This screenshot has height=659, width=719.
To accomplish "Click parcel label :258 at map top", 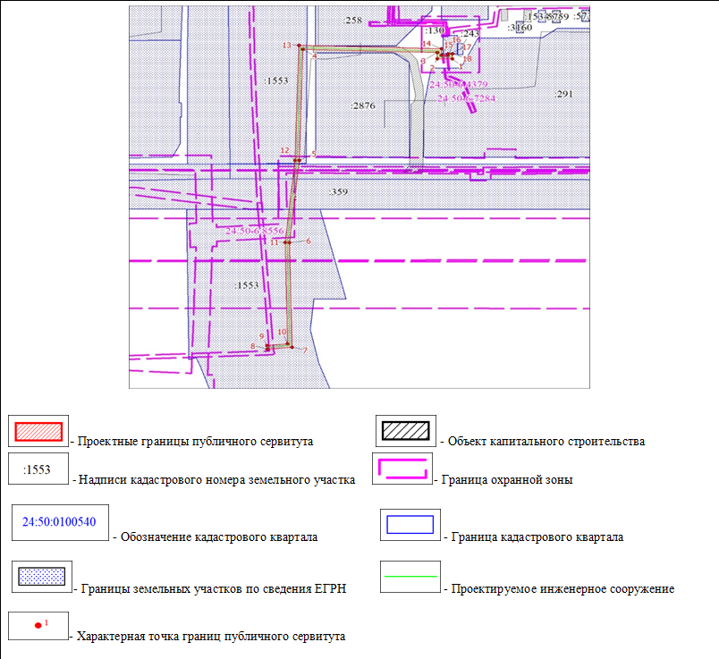I will (x=353, y=21).
